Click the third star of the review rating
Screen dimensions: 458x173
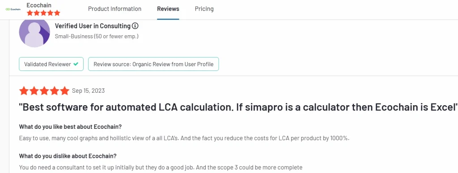pos(44,91)
